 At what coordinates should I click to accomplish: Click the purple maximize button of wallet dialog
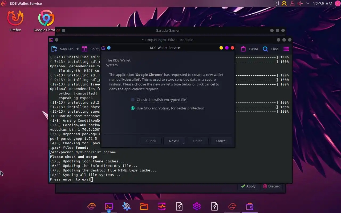coord(227,48)
